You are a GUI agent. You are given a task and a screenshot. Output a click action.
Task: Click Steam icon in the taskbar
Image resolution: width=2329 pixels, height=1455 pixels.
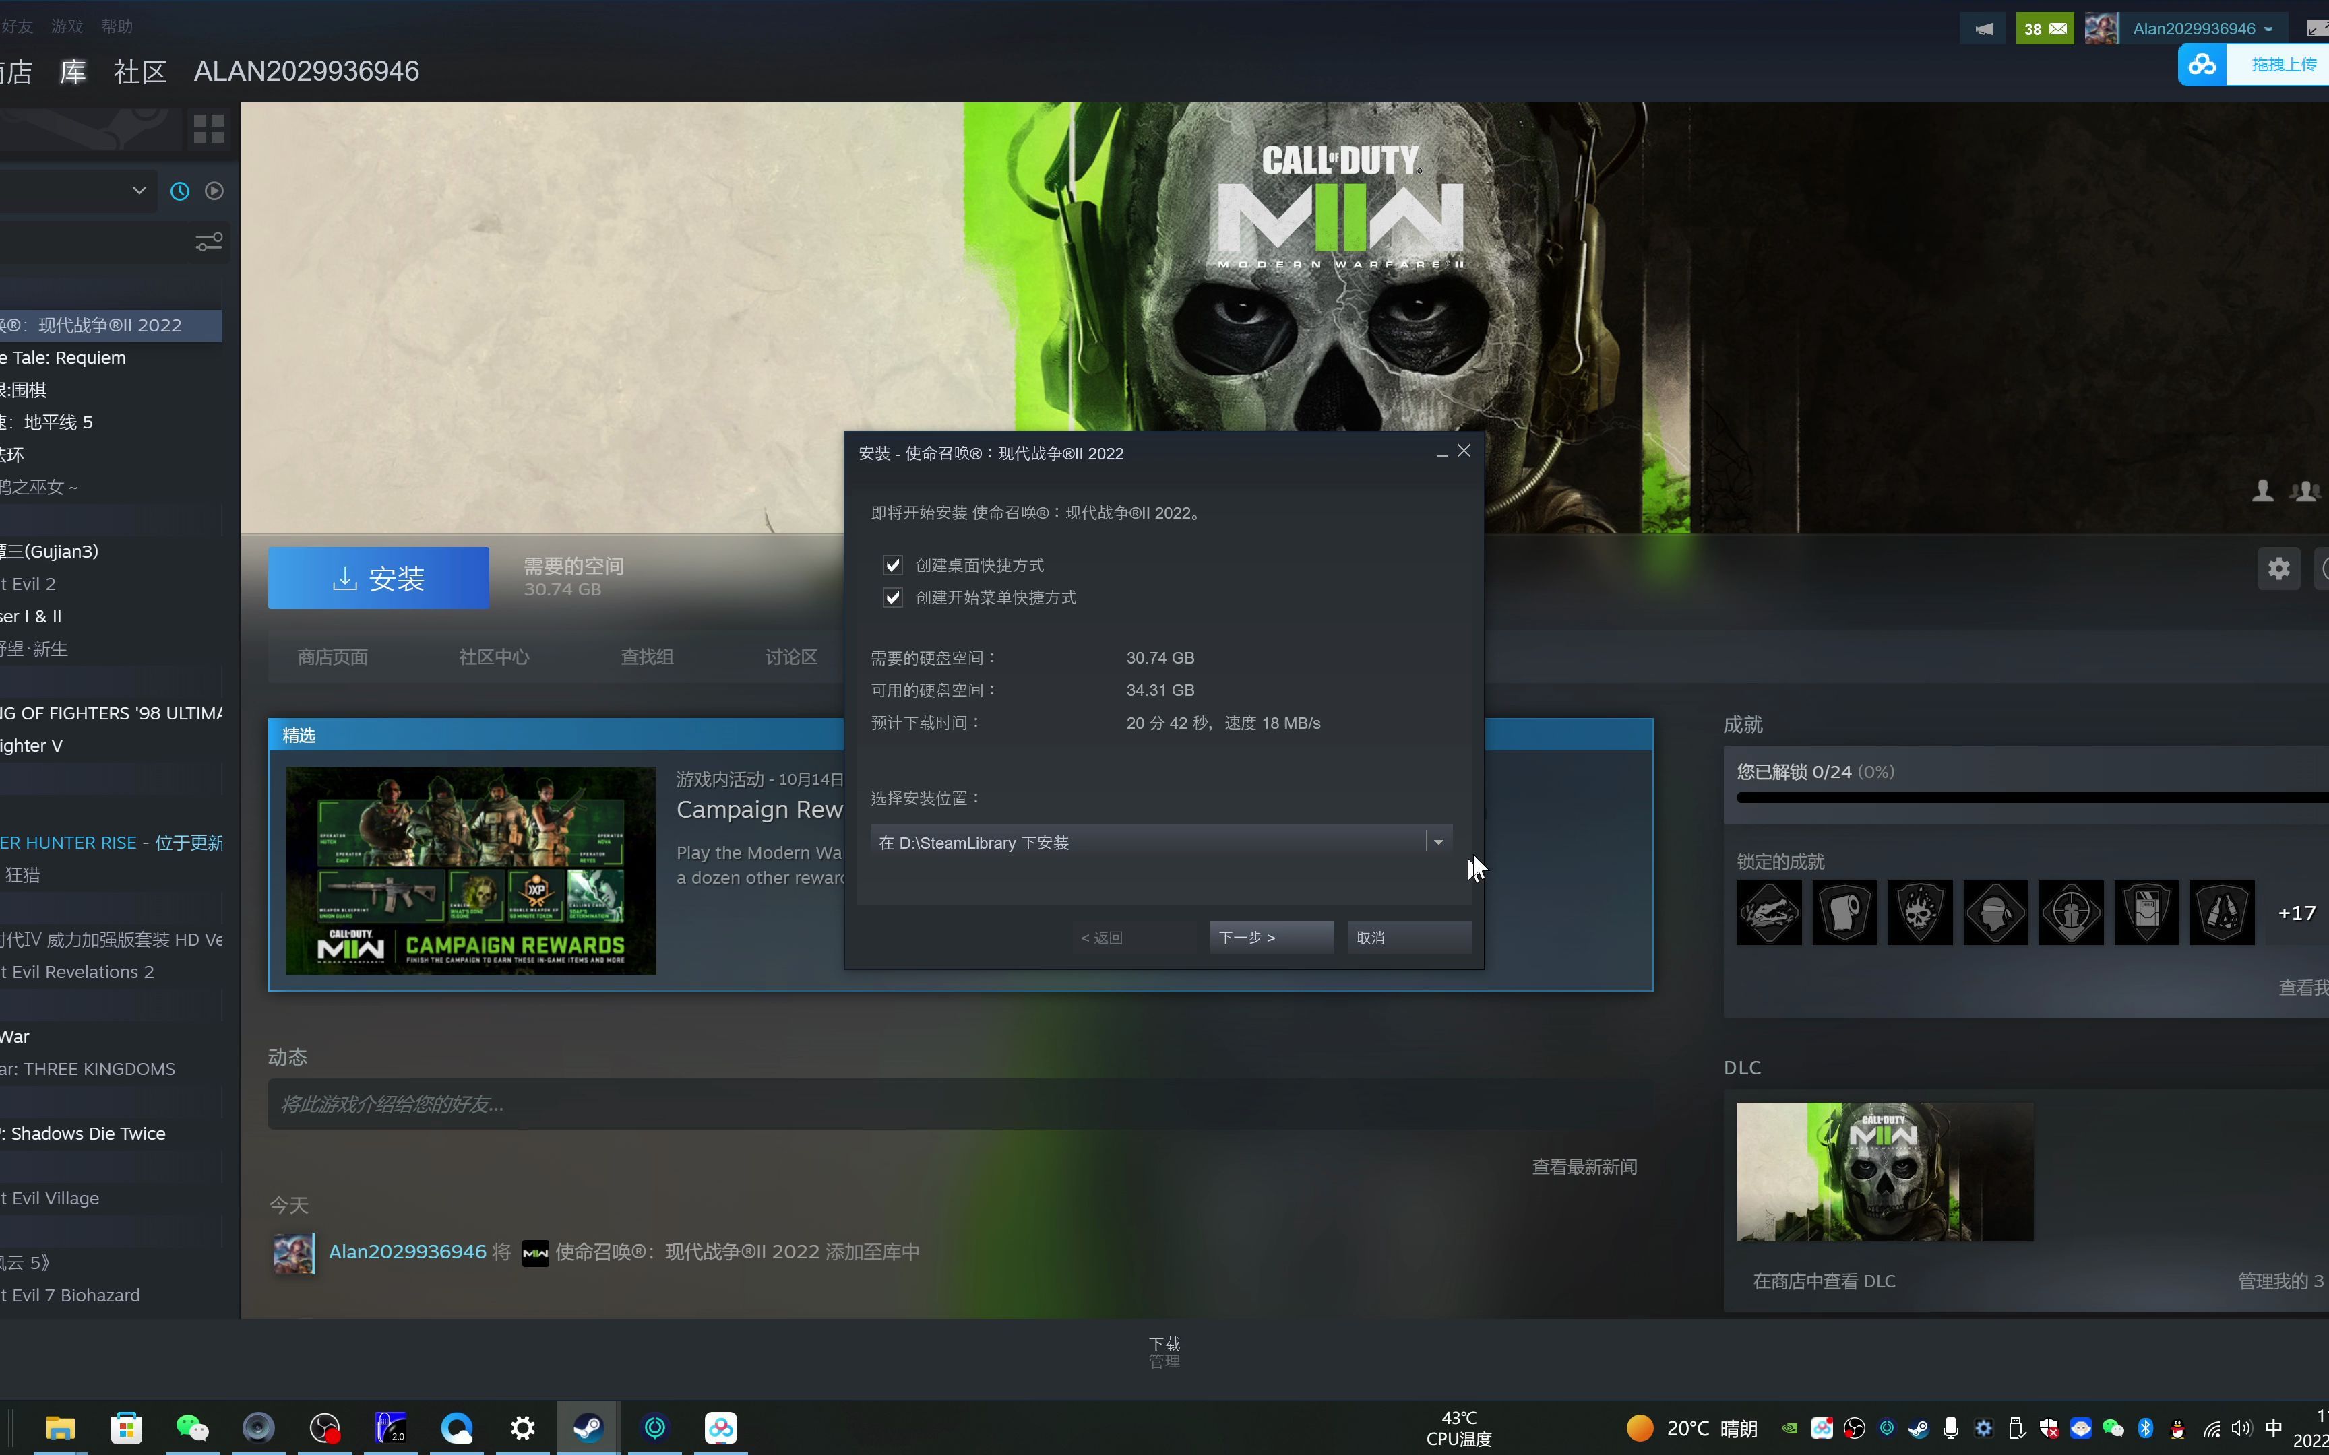(x=588, y=1428)
